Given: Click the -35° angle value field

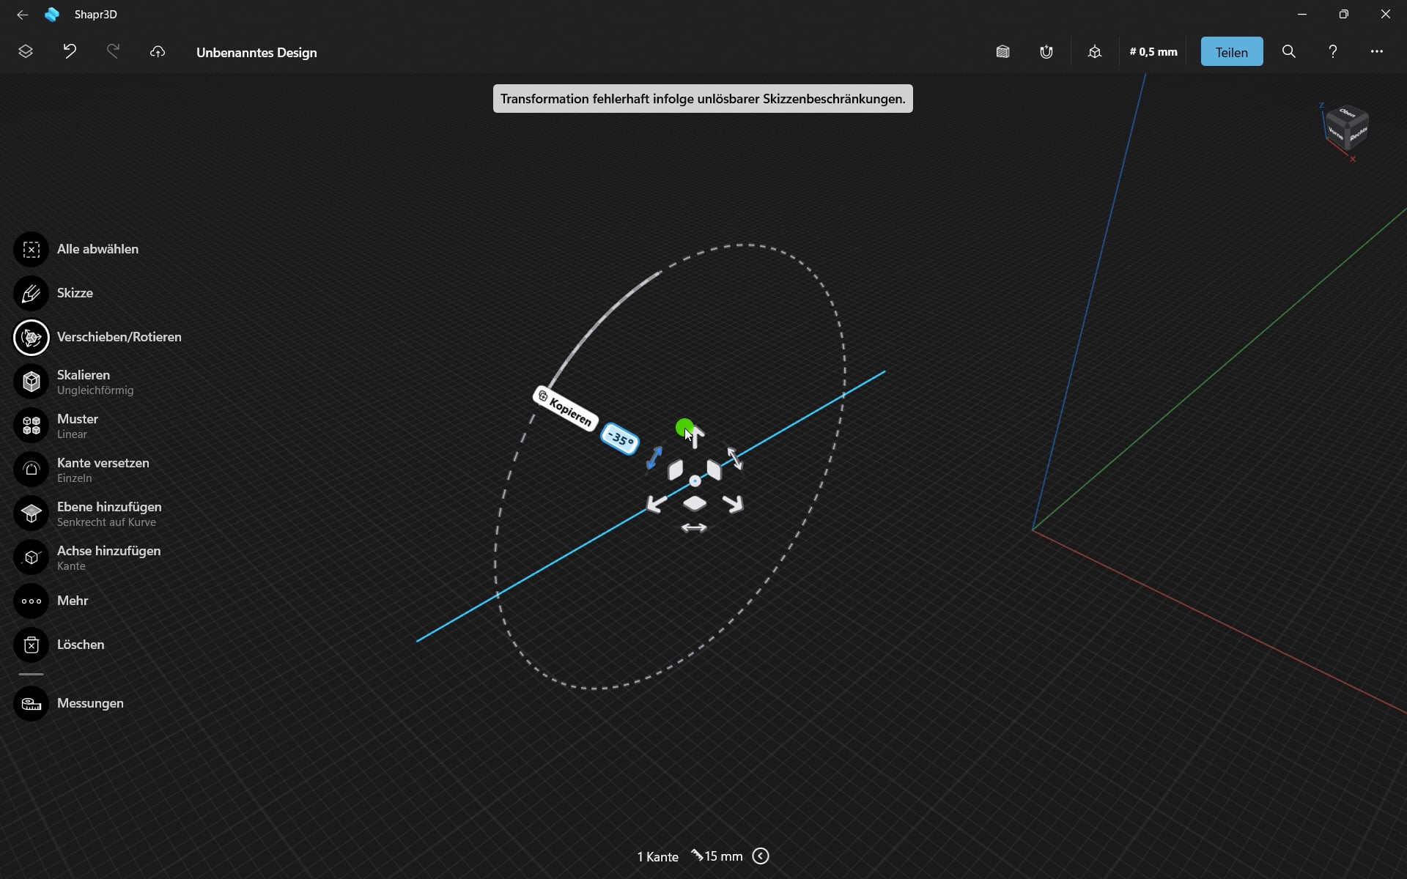Looking at the screenshot, I should (x=620, y=439).
